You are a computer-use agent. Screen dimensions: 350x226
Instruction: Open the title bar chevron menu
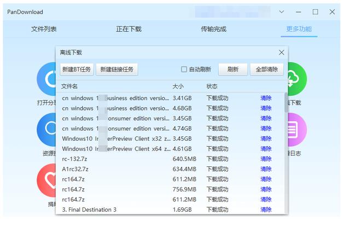[x=282, y=12]
